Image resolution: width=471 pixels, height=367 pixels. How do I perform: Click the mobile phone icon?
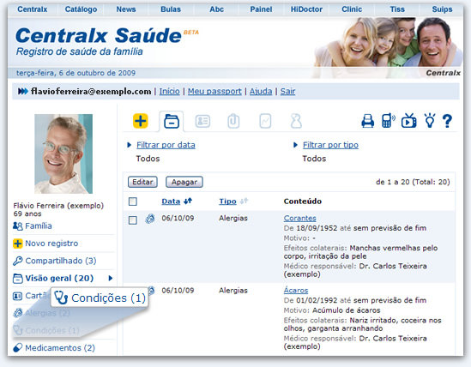click(x=388, y=121)
